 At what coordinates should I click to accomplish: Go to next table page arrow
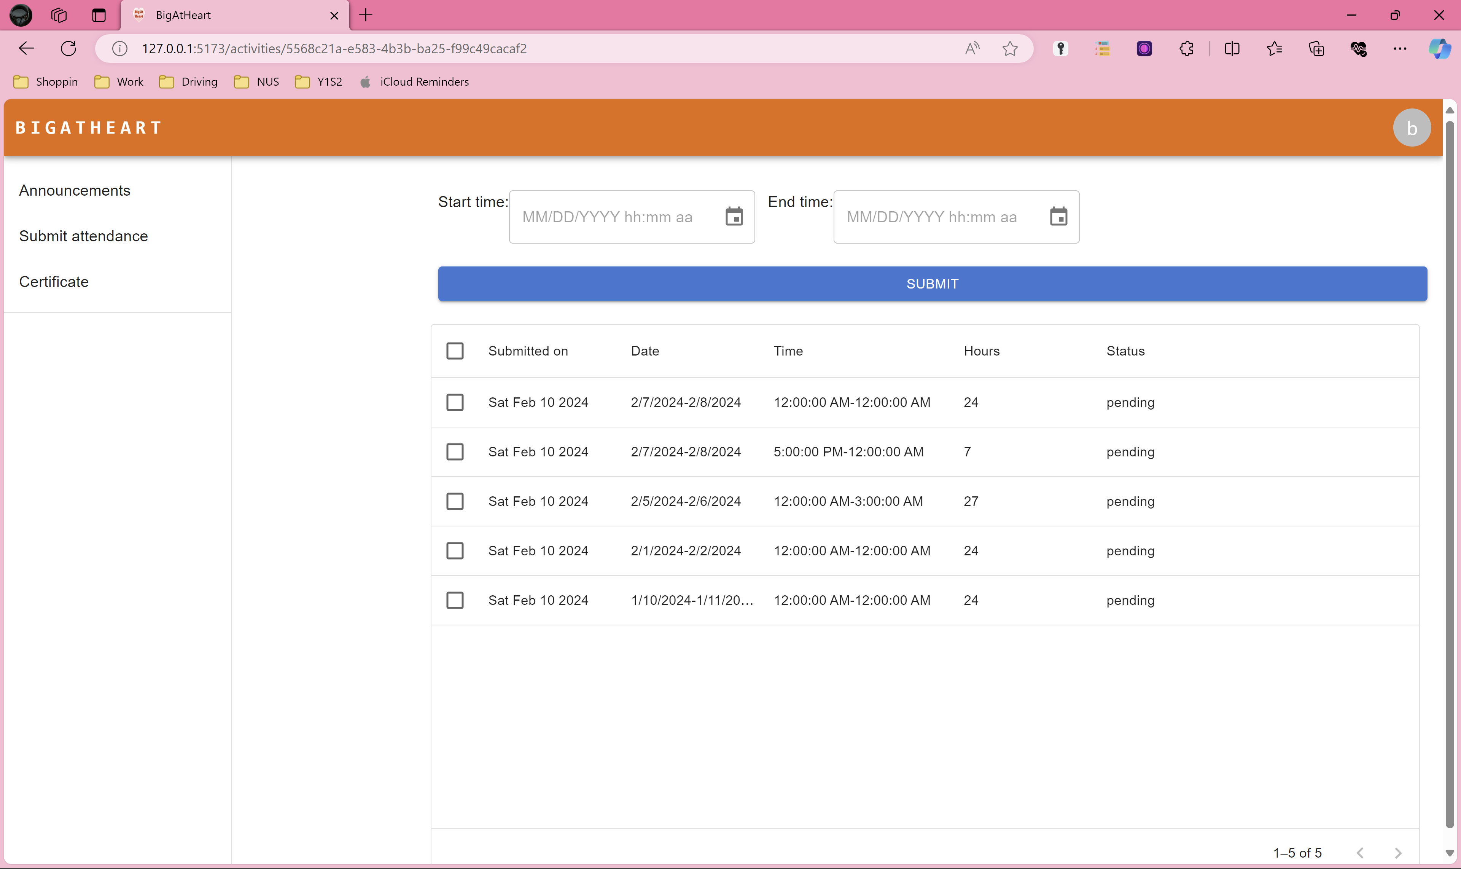coord(1398,853)
